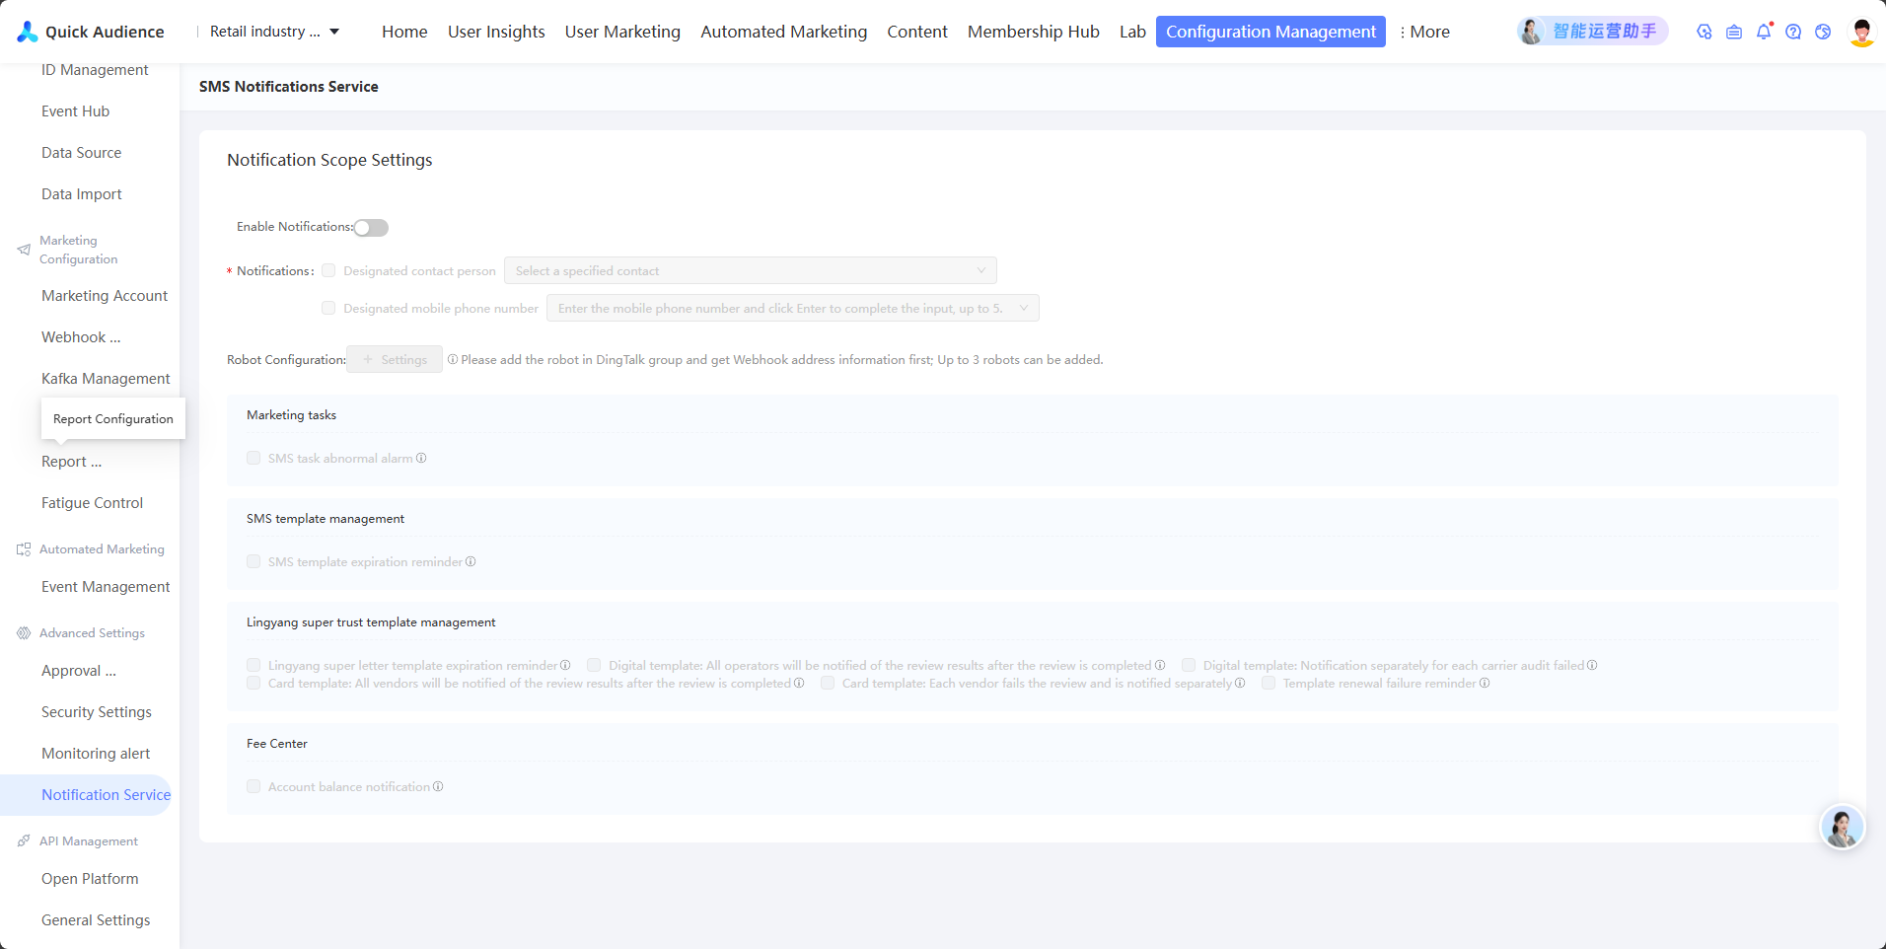Screen dimensions: 1886x949
Task: Open Membership Hub tab
Action: (x=1034, y=32)
